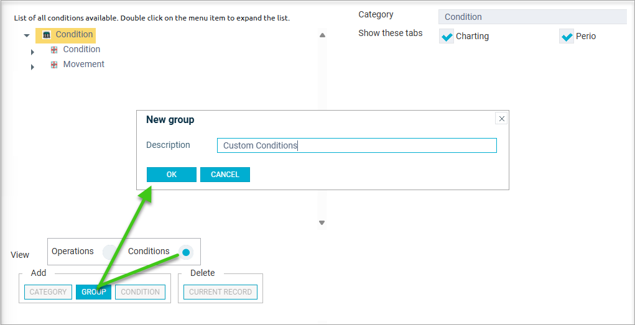Uncheck the Perio tab checkbox
Screen dimensions: 635x325
567,36
